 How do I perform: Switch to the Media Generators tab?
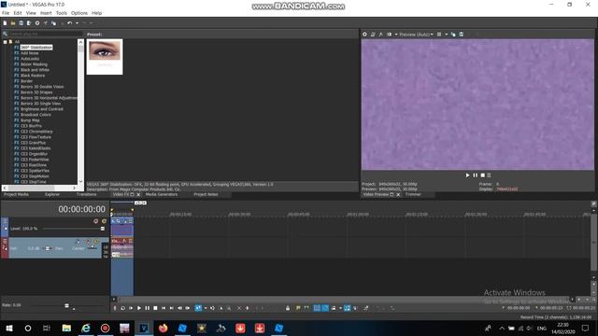(162, 194)
